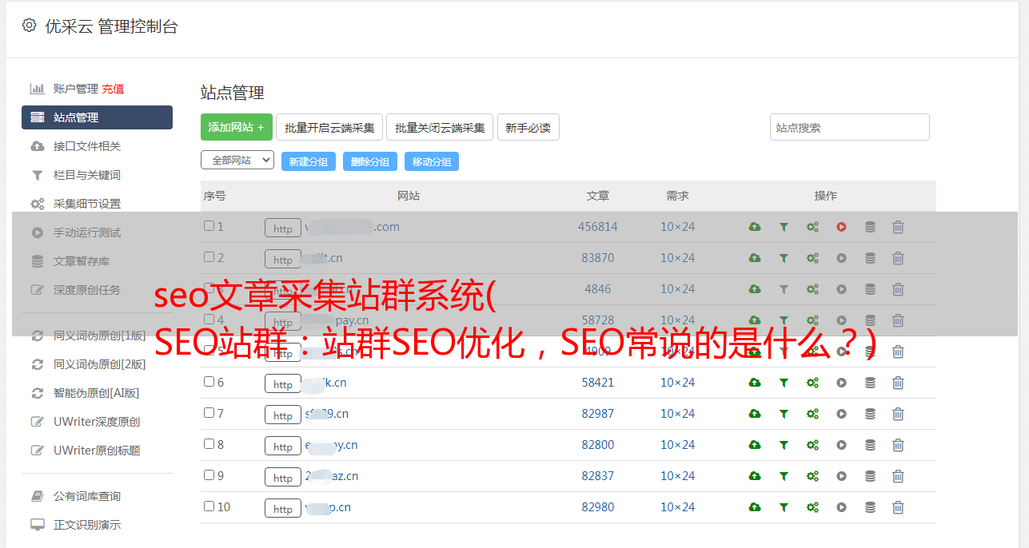Image resolution: width=1029 pixels, height=548 pixels.
Task: Open 账户管理 in the sidebar
Action: click(x=76, y=89)
